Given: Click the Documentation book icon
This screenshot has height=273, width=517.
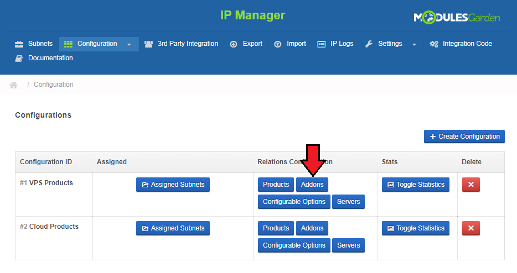Looking at the screenshot, I should 19,59.
